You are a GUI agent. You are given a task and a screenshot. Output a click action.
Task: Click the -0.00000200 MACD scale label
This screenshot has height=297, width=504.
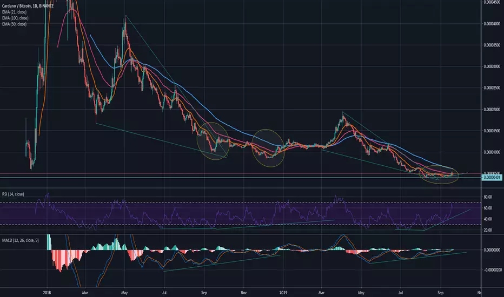coord(492,269)
